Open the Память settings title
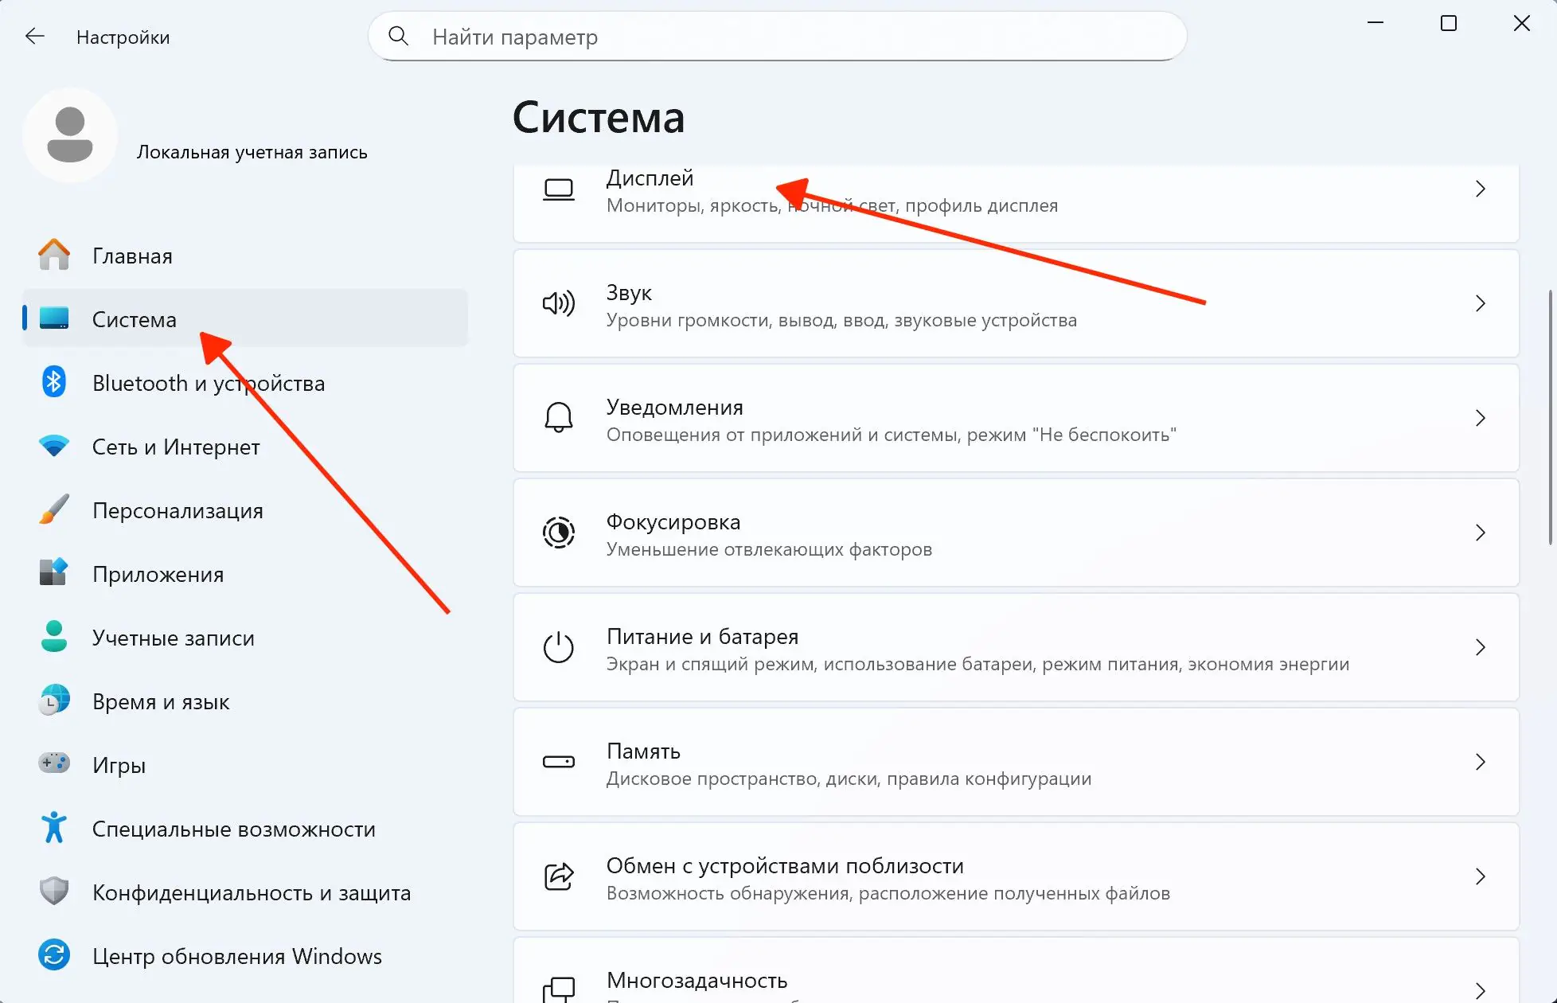 (643, 751)
